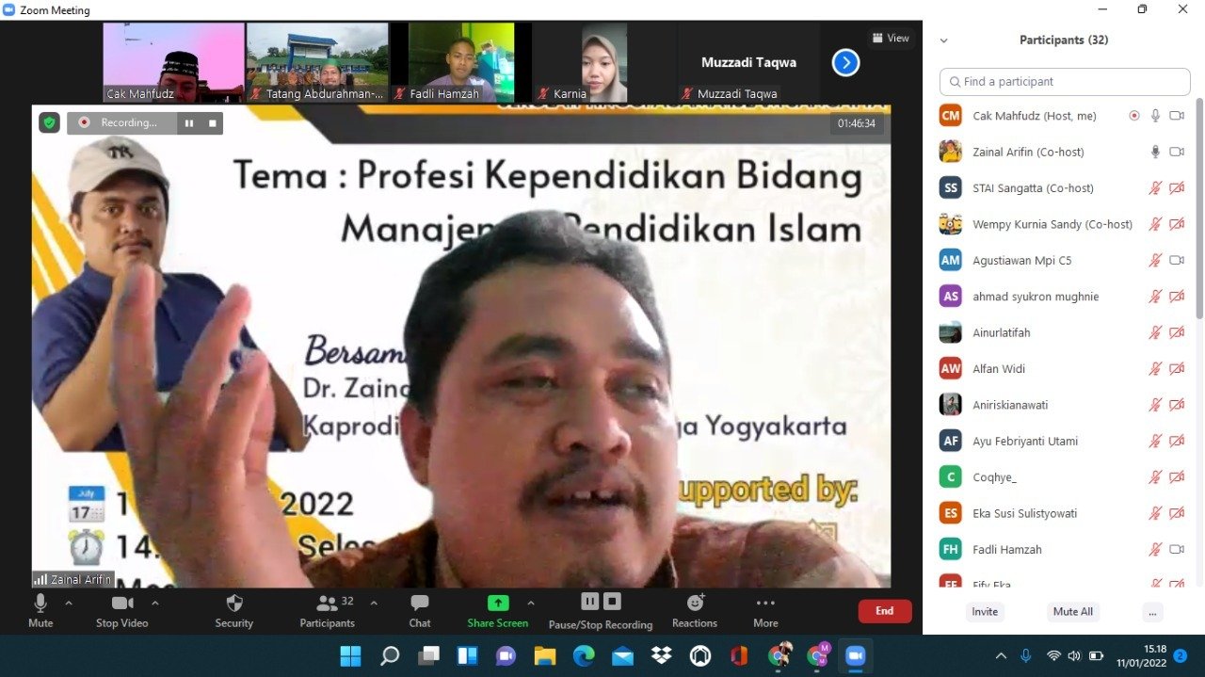Viewport: 1205px width, 677px height.
Task: Click the Invite button
Action: (985, 611)
